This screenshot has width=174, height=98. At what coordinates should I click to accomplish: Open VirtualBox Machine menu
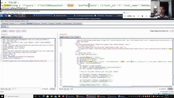tap(5, 13)
